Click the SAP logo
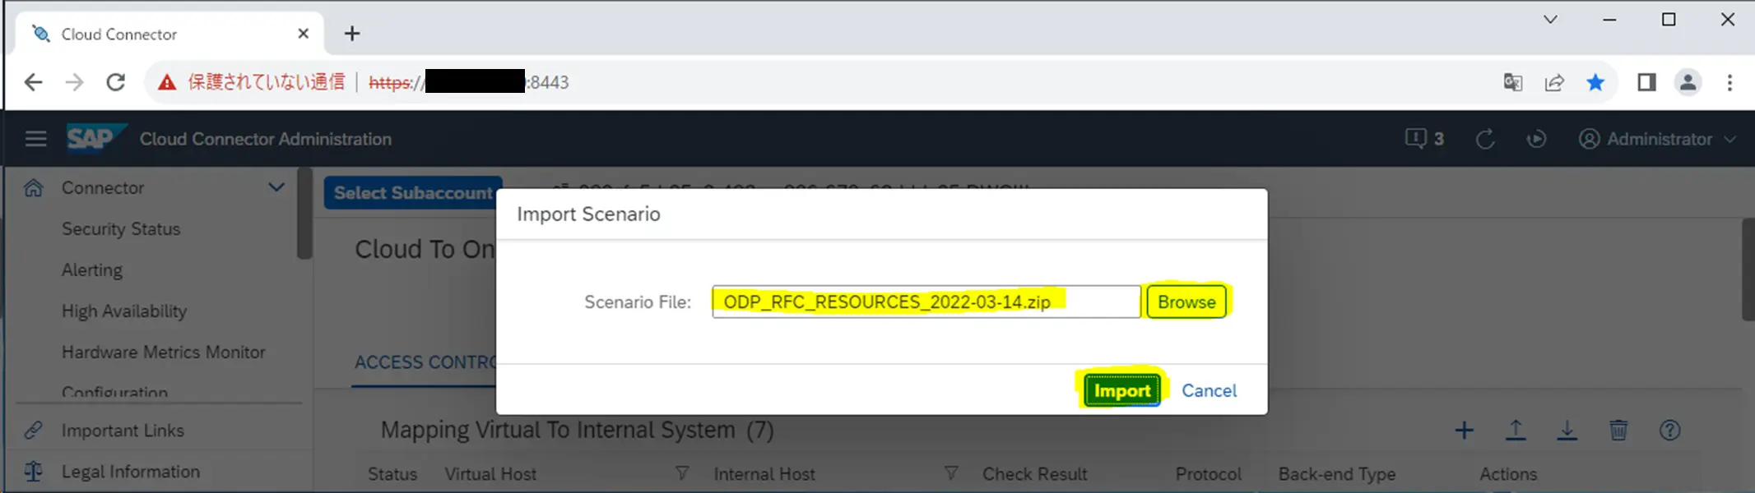Viewport: 1755px width, 493px height. 95,138
